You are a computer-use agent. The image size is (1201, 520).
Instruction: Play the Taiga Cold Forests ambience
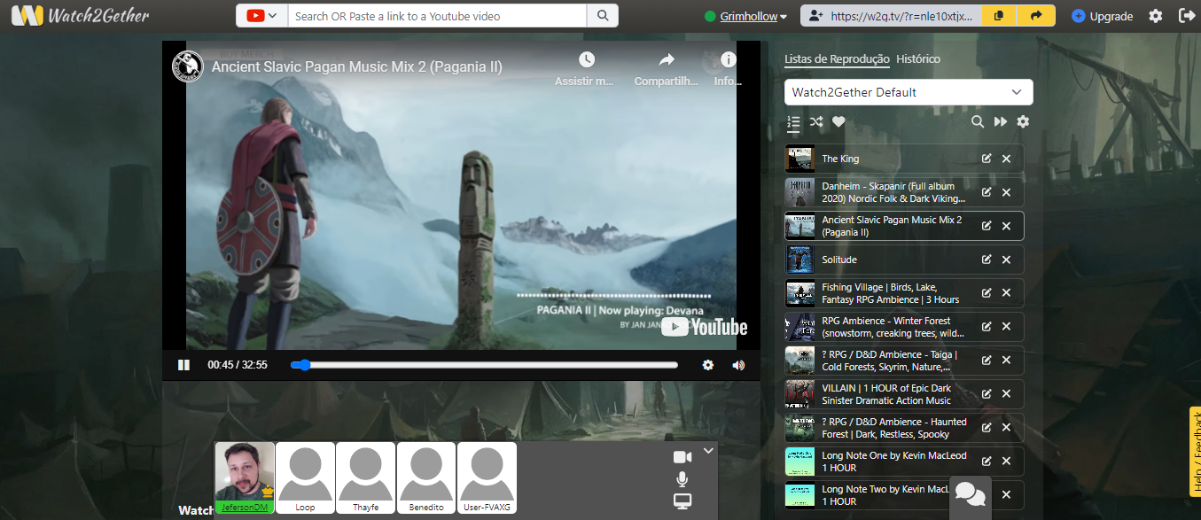tap(890, 361)
